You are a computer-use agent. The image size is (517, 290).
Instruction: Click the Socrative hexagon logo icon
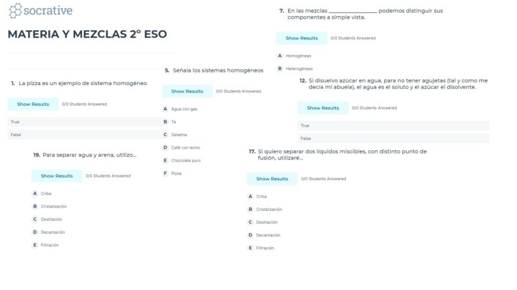15,11
